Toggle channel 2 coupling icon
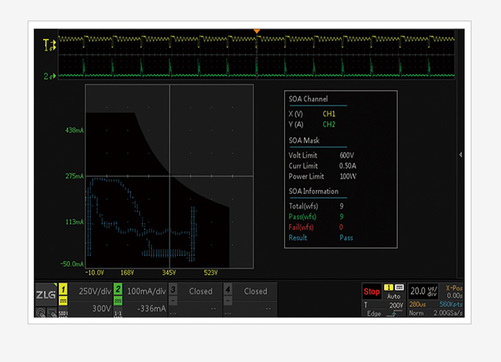Image resolution: width=501 pixels, height=362 pixels. [118, 301]
